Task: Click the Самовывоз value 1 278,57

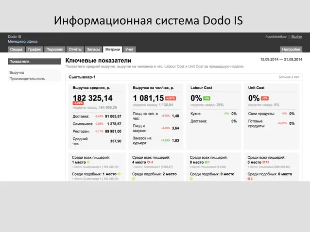Action: (114, 124)
